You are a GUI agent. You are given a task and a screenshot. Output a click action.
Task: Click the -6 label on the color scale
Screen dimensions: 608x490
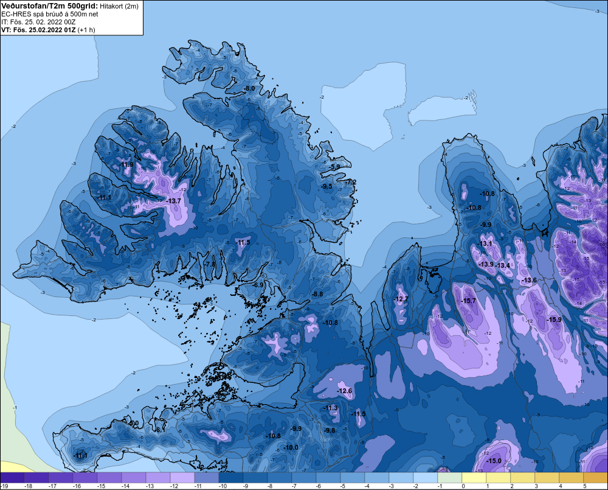pos(319,486)
